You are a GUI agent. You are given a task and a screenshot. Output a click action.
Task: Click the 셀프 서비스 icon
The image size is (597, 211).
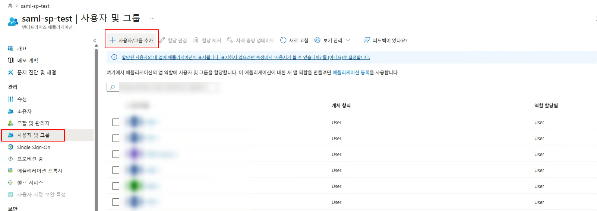click(10, 182)
